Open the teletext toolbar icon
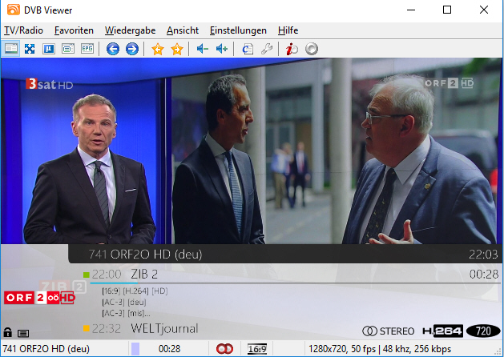 [x=68, y=49]
